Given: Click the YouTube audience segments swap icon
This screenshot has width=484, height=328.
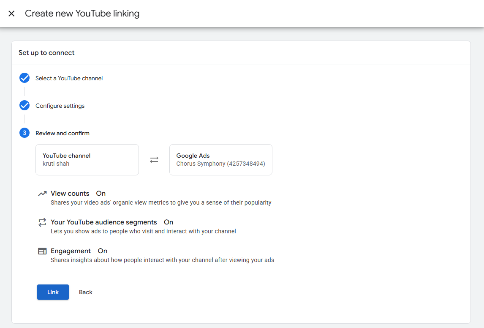Looking at the screenshot, I should pyautogui.click(x=42, y=221).
